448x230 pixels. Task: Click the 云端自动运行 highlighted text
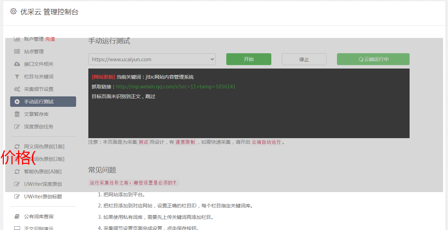point(266,142)
